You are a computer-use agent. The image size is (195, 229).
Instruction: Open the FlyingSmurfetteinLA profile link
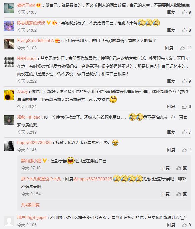pos(35,40)
